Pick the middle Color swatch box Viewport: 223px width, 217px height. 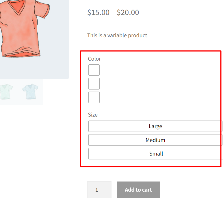94,84
